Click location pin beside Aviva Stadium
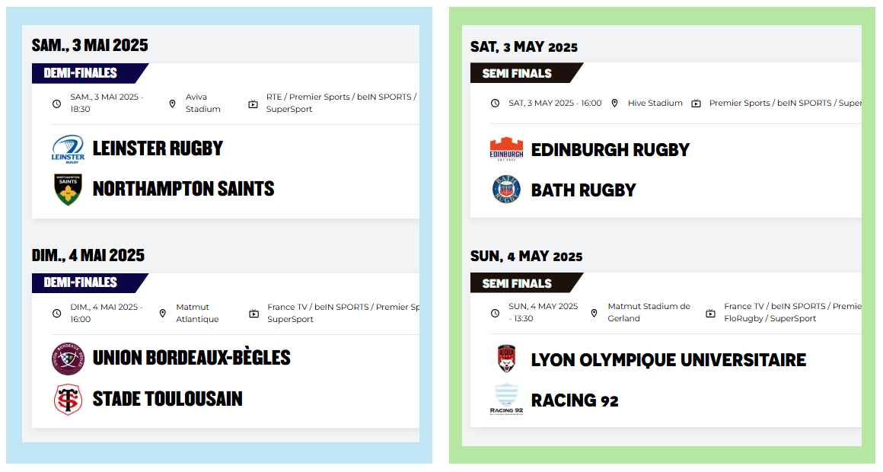The width and height of the screenshot is (883, 472). (x=172, y=104)
